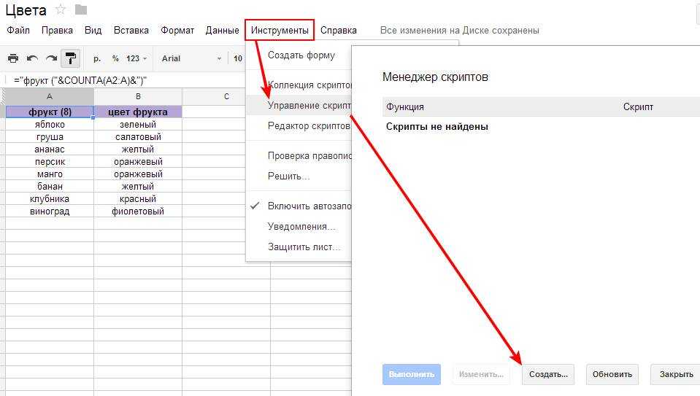Select cell зеленый
The image size is (700, 396).
tap(138, 125)
